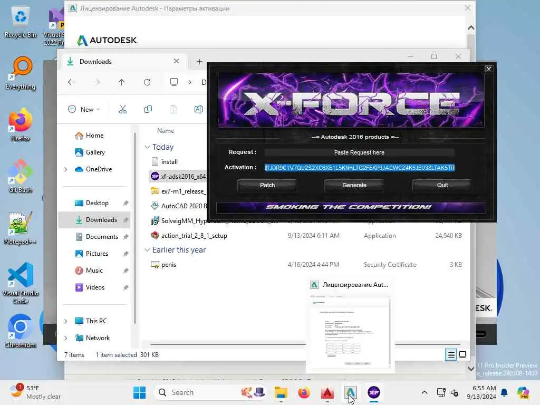Expand the Network tree node
This screenshot has height=405, width=540.
pyautogui.click(x=66, y=338)
